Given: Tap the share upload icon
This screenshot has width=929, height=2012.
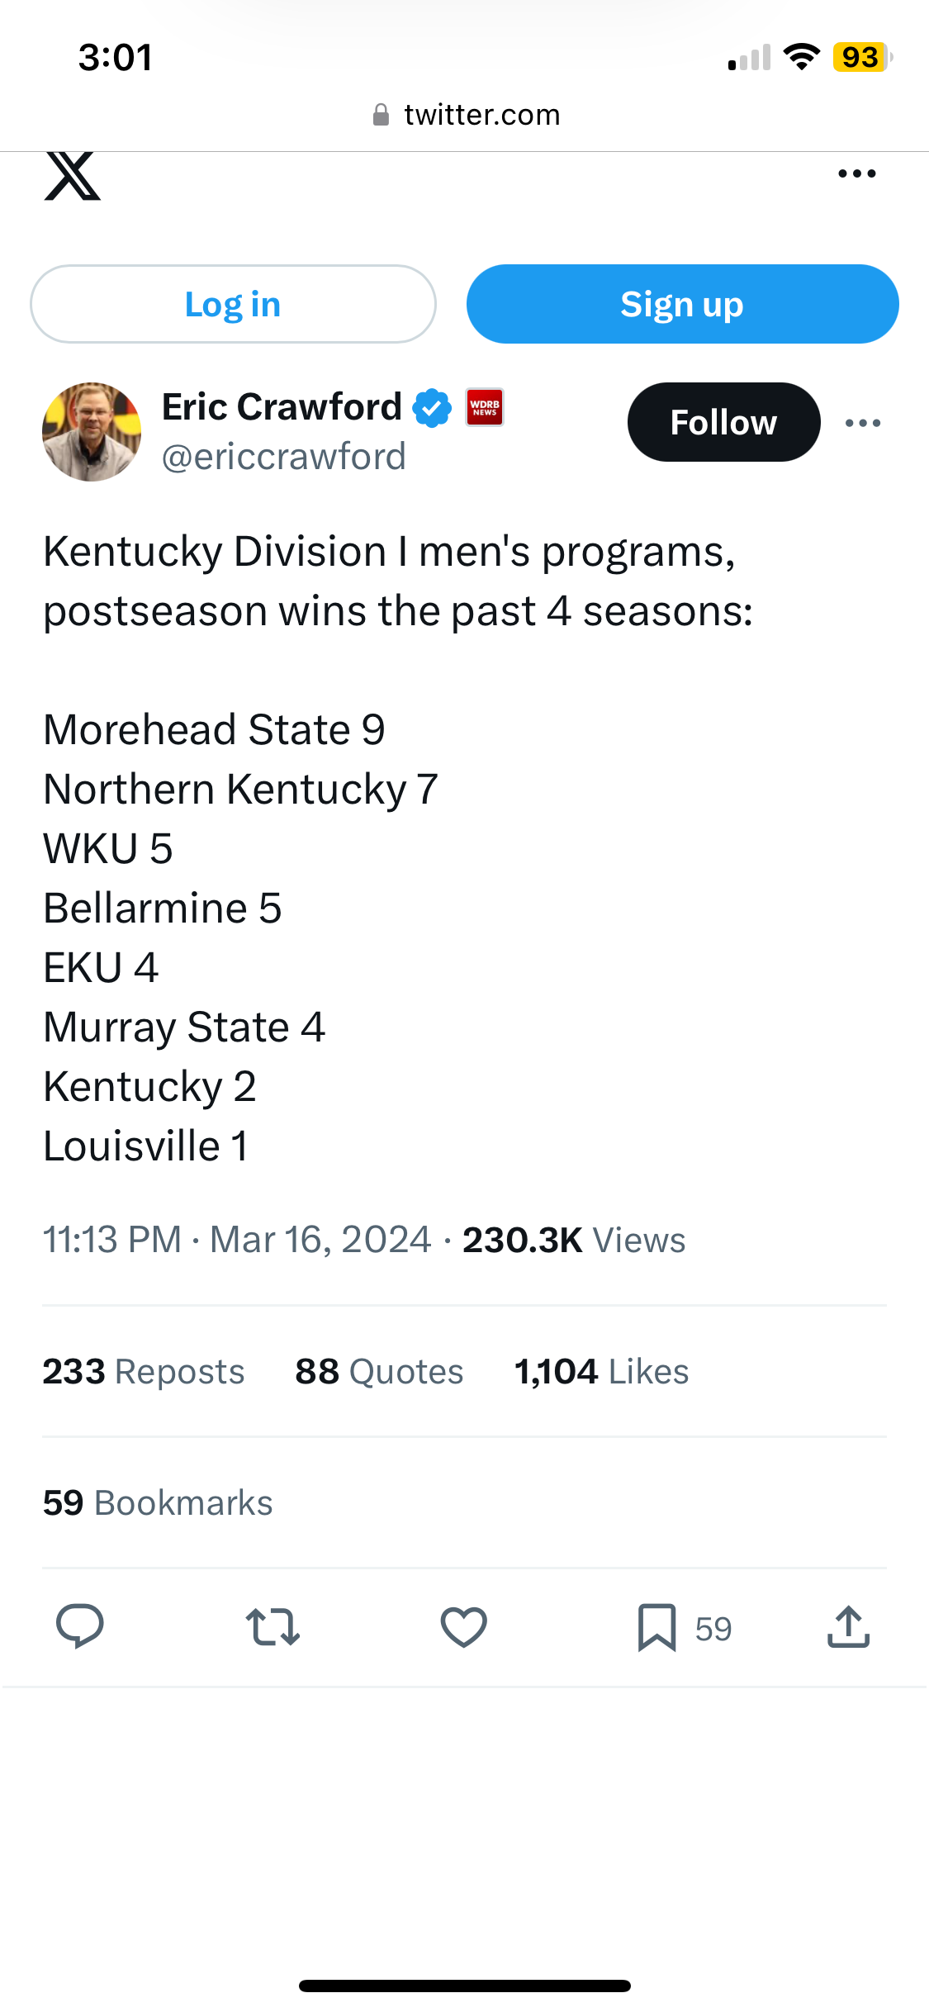Looking at the screenshot, I should 849,1627.
